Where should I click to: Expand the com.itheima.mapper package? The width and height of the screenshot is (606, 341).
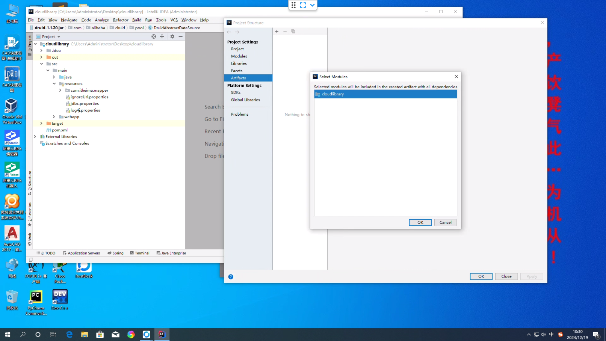[x=60, y=91]
